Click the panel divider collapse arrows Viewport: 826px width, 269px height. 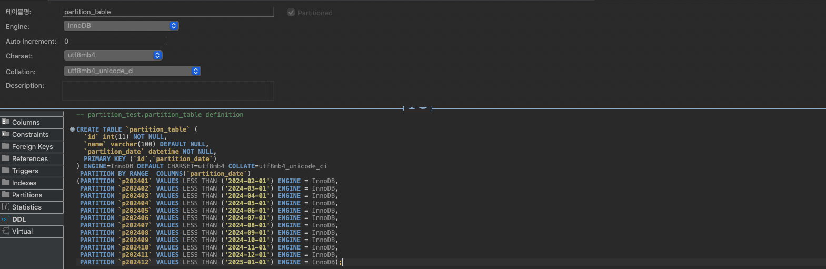coord(417,108)
